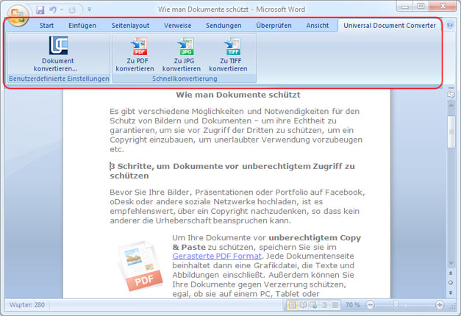Switch to Print Layout view
This screenshot has height=316, width=461.
(x=292, y=305)
